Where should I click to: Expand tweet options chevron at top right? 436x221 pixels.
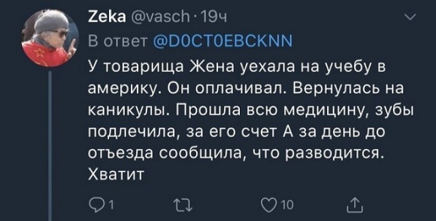[409, 18]
